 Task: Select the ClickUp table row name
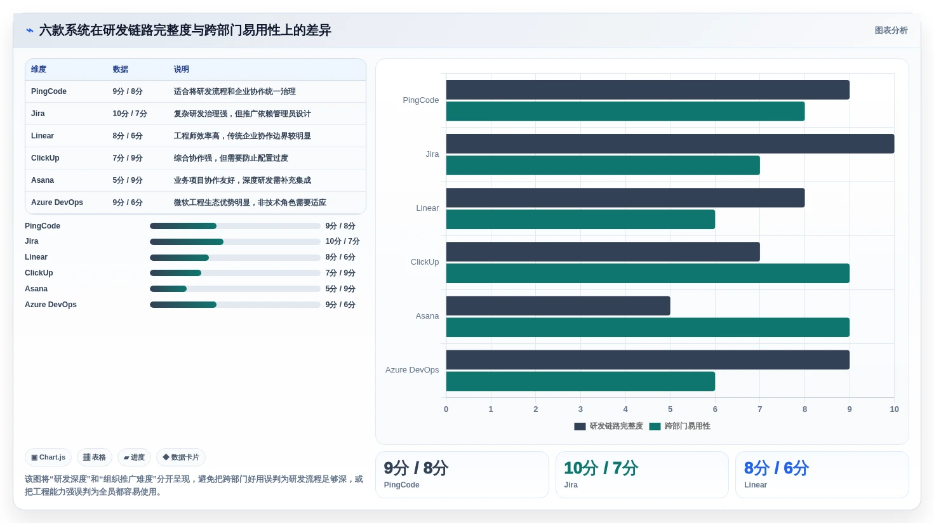coord(45,158)
